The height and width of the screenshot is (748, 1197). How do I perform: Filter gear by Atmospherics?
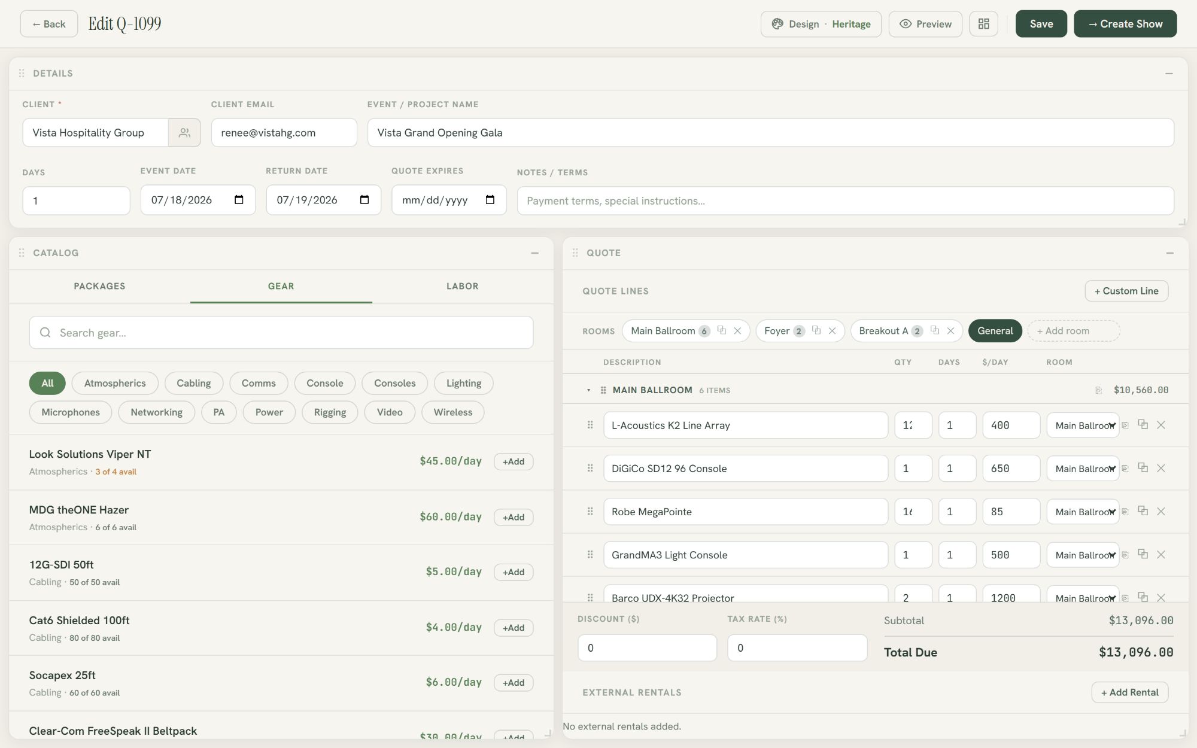(x=115, y=383)
